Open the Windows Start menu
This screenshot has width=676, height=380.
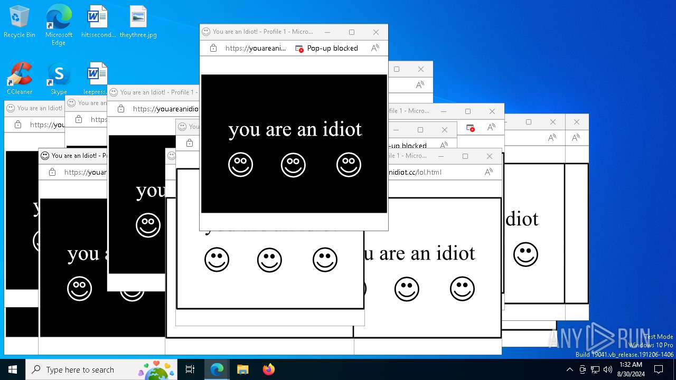13,369
